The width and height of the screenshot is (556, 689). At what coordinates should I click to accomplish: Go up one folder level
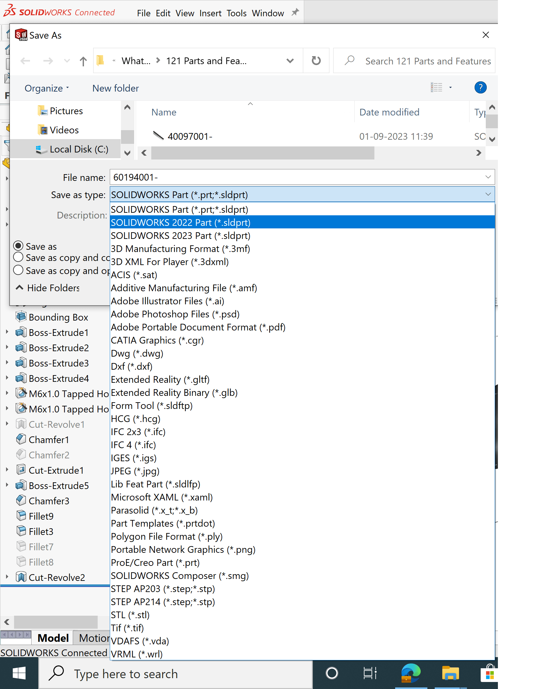pos(83,61)
